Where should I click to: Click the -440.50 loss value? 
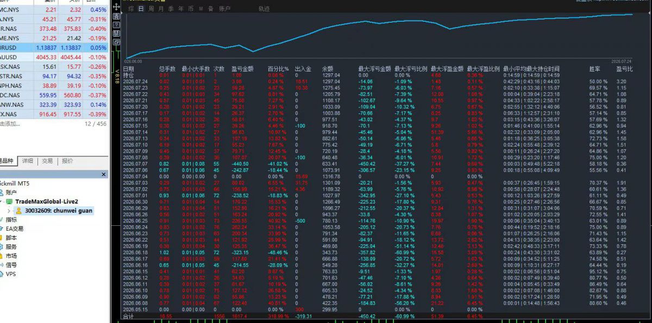(x=241, y=163)
